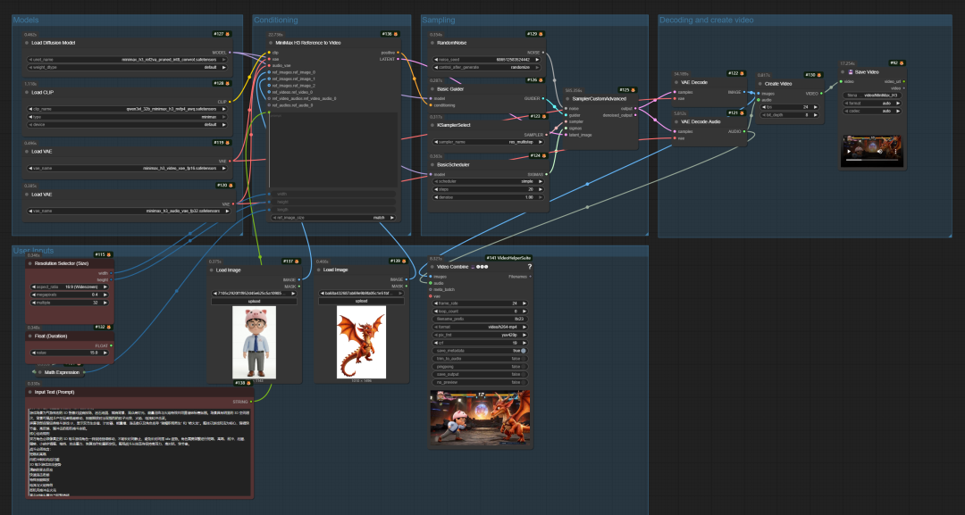Collapse the Create Video node via its dot
Viewport: 965px width, 515px height.
pyautogui.click(x=760, y=84)
